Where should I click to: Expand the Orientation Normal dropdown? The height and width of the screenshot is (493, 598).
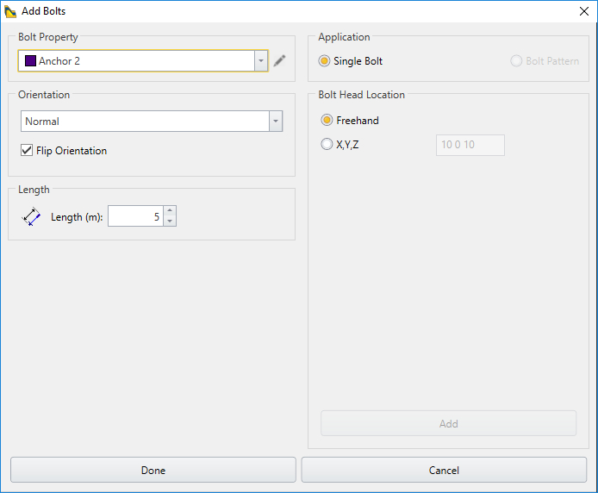pyautogui.click(x=276, y=122)
